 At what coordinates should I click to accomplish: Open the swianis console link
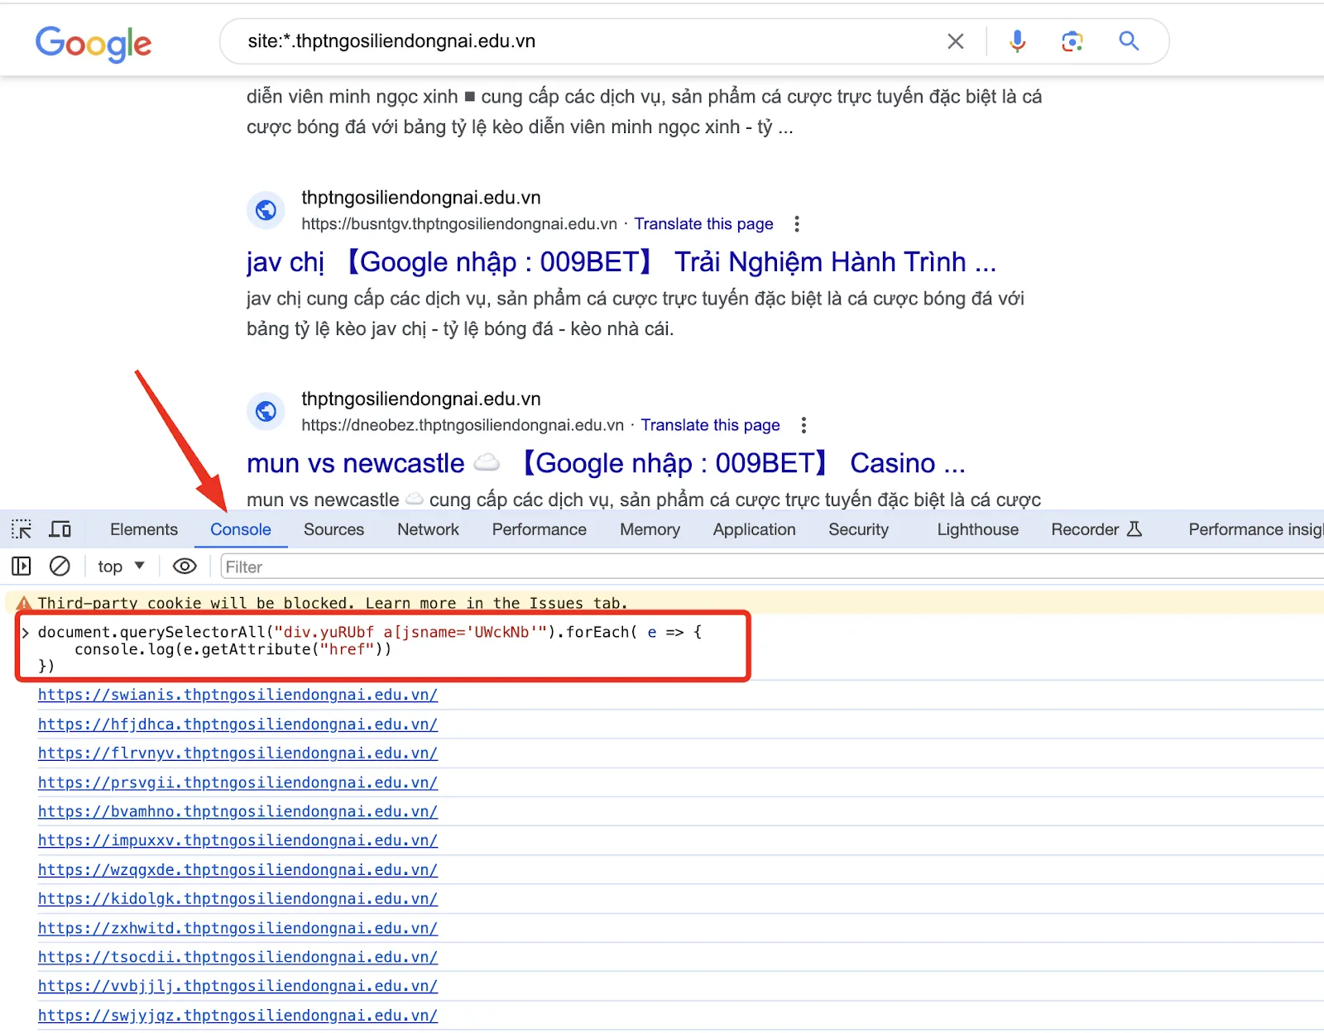click(237, 695)
